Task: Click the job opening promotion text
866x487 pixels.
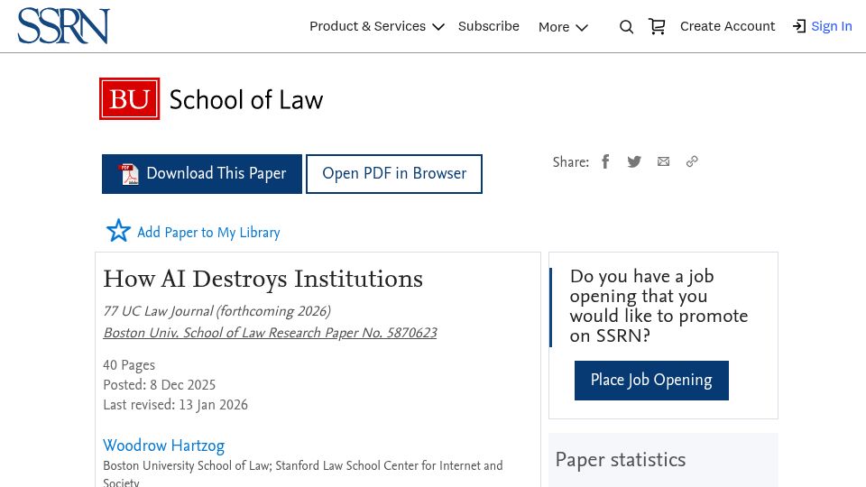Action: point(659,306)
